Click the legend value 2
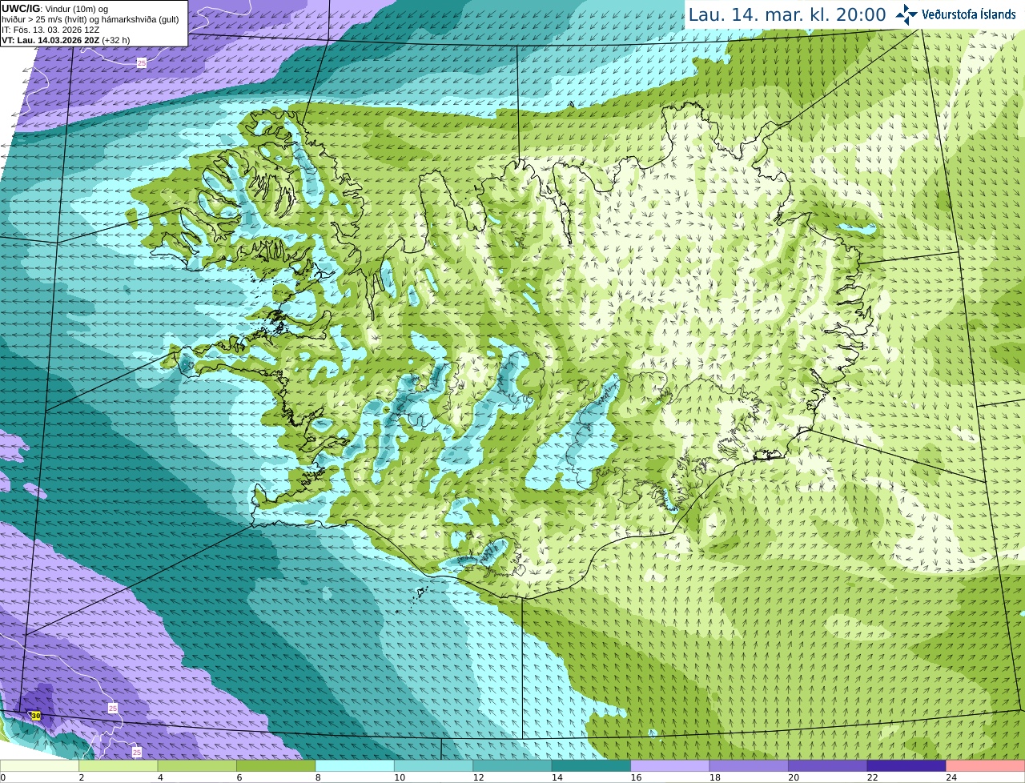 [x=82, y=777]
